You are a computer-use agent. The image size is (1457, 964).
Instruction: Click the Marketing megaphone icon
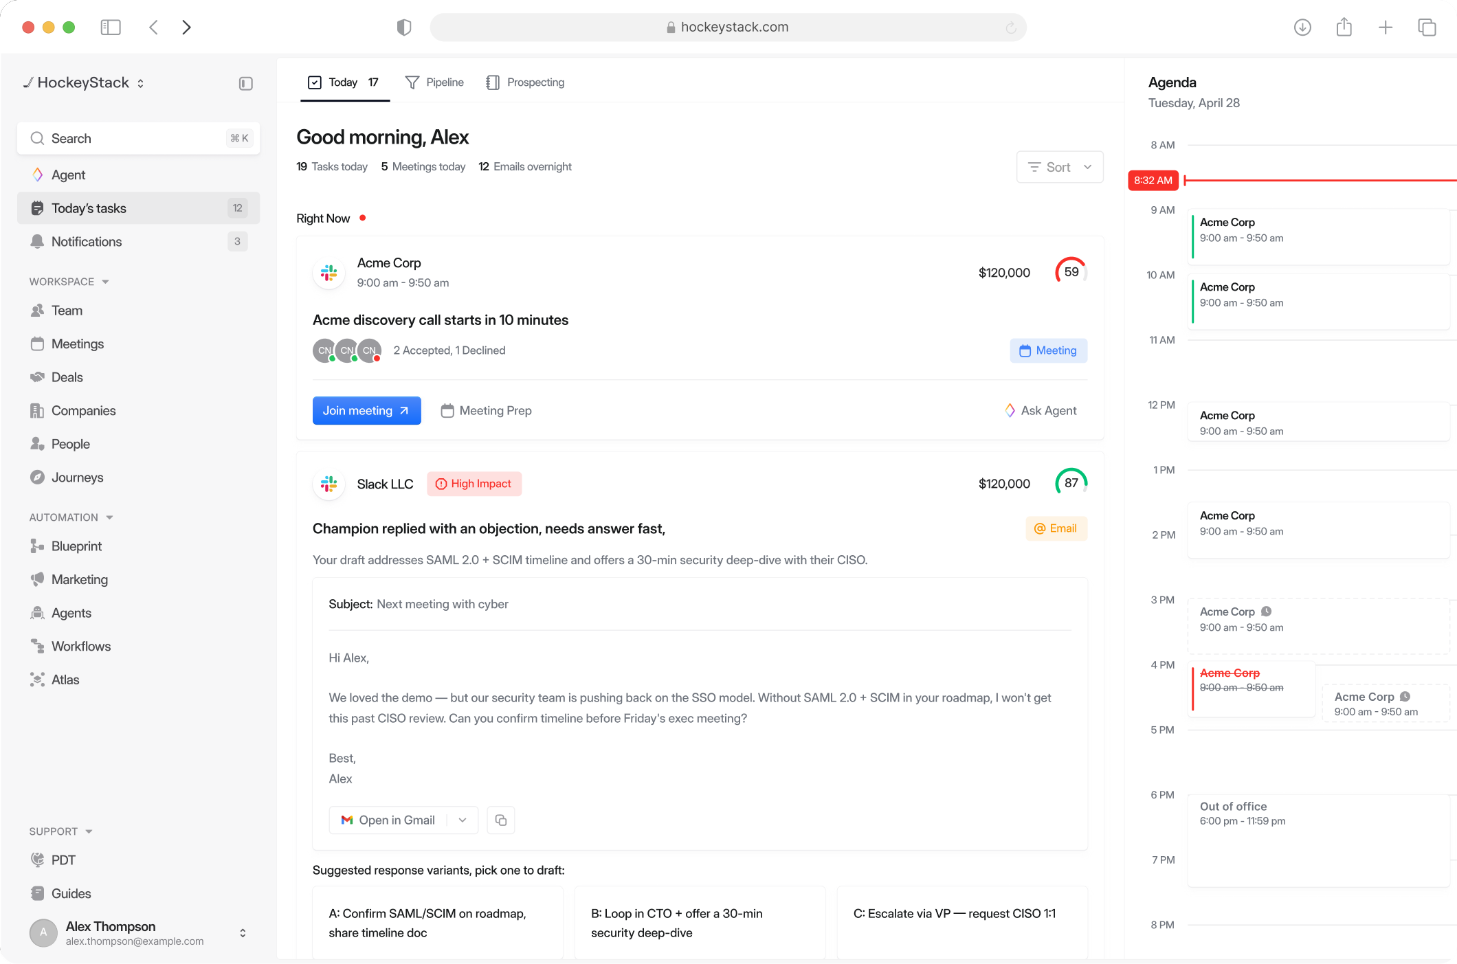click(x=38, y=579)
